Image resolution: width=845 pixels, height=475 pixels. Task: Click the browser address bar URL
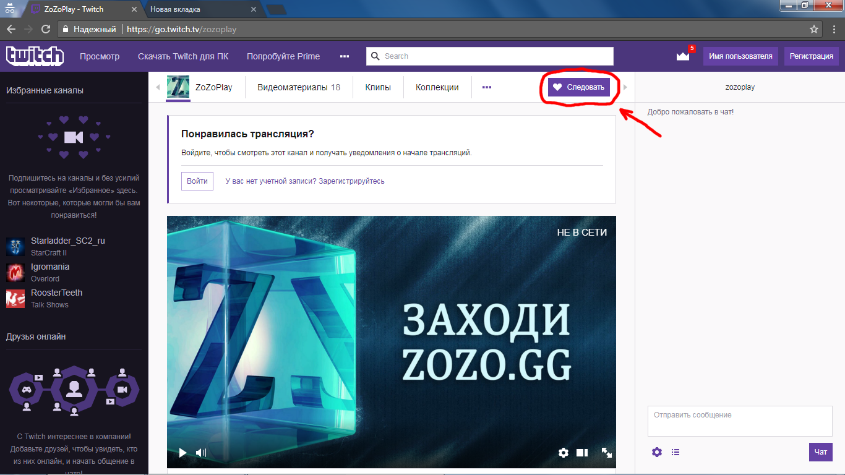point(182,29)
